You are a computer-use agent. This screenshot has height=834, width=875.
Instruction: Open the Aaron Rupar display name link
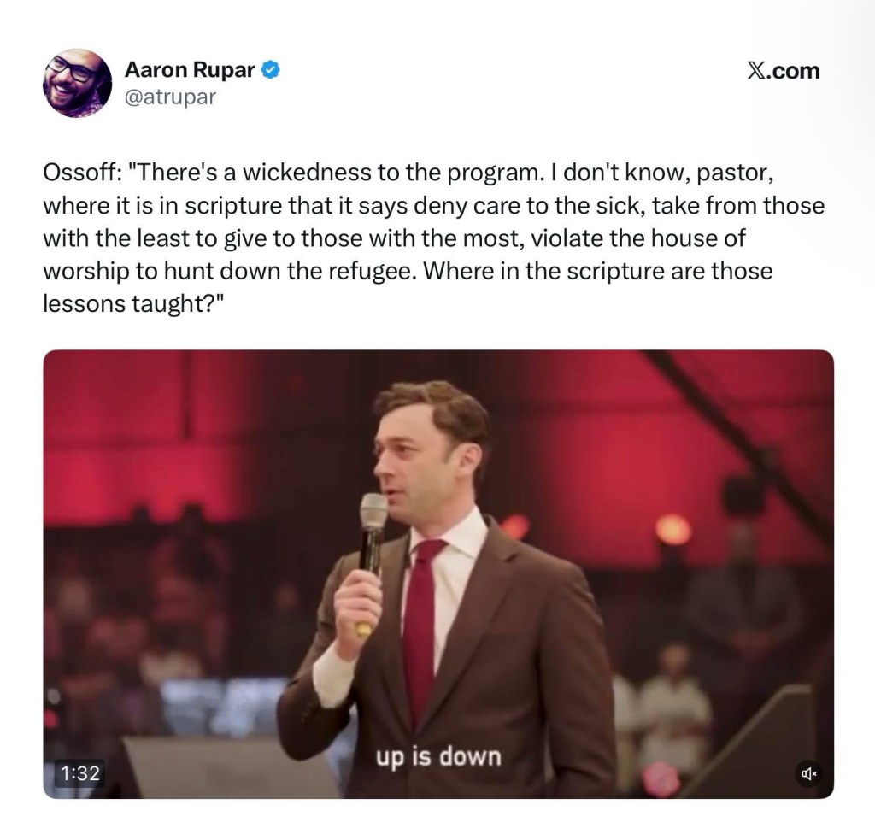click(x=190, y=70)
